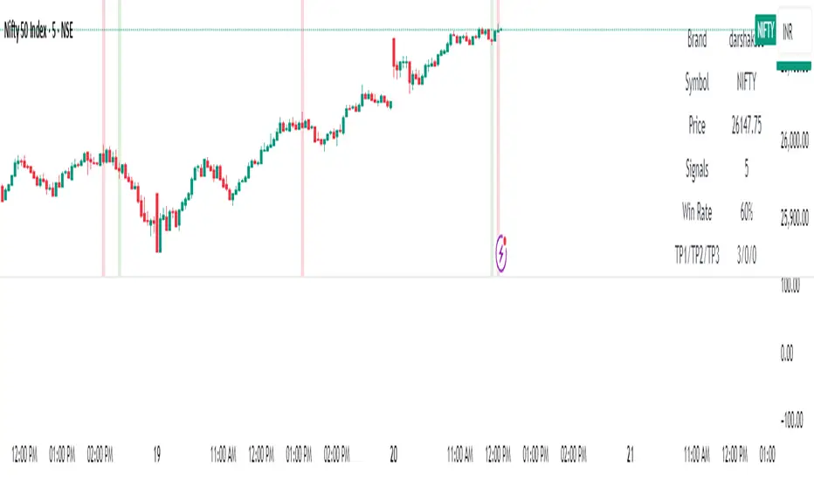
Task: Click the date 21 time axis label
Action: tap(631, 454)
